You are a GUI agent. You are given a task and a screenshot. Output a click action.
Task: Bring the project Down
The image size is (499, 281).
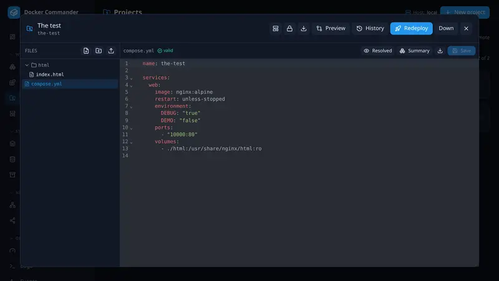coord(446,28)
